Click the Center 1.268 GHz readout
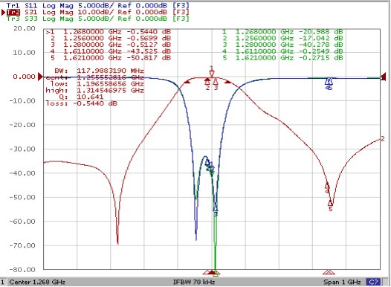The height and width of the screenshot is (287, 391). point(37,282)
